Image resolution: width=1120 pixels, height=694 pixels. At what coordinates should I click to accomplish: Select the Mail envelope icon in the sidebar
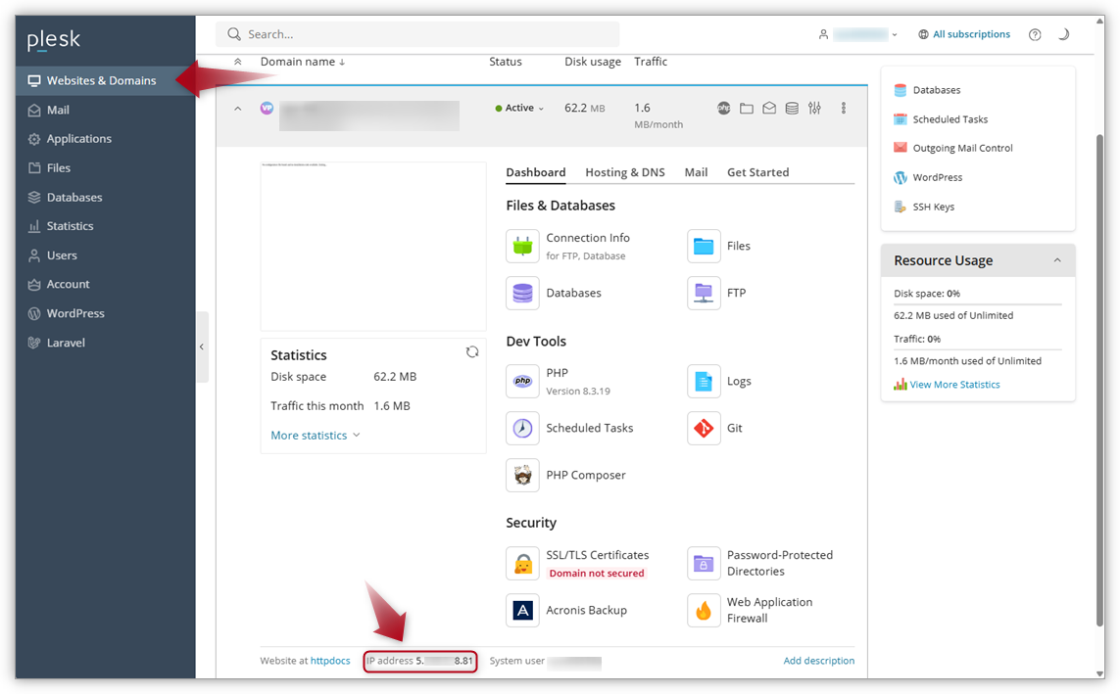tap(35, 110)
